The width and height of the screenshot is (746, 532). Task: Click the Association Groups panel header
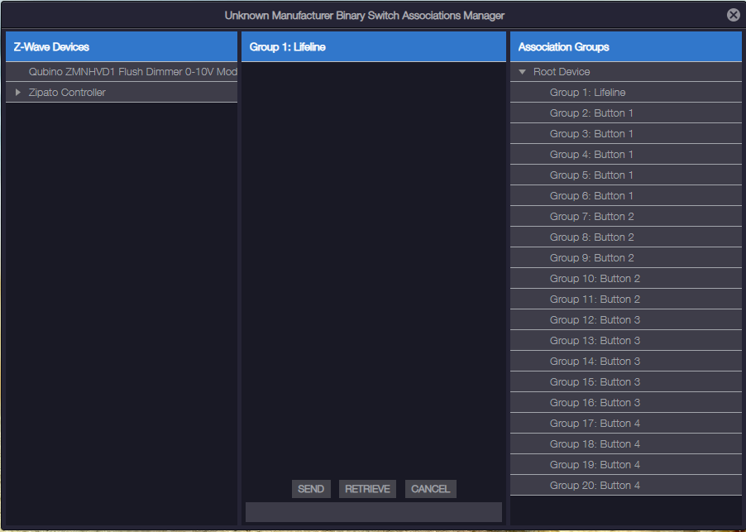(x=625, y=47)
